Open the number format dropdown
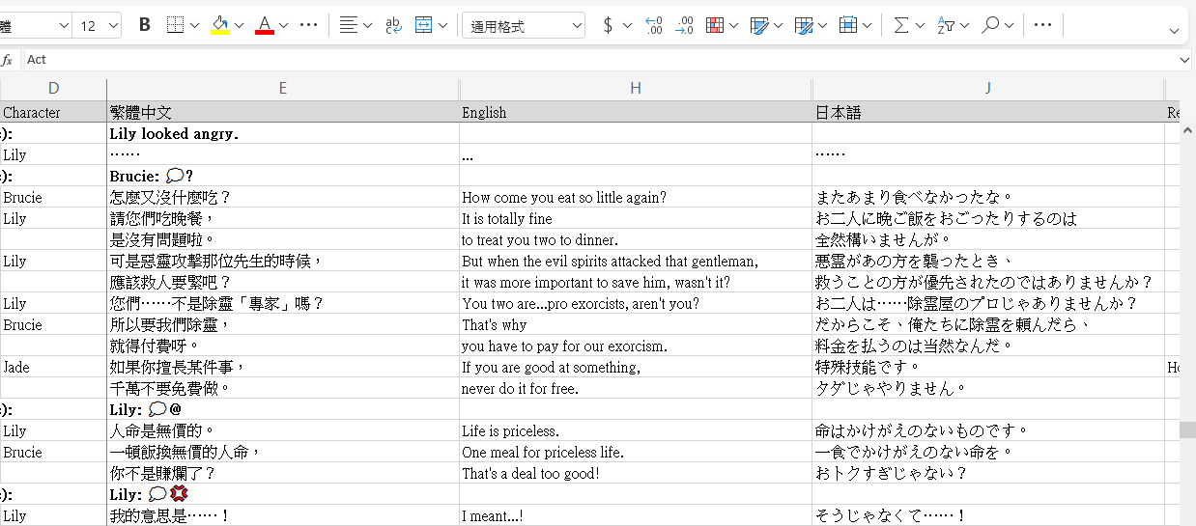Screen dimensions: 1196x526 tap(523, 26)
